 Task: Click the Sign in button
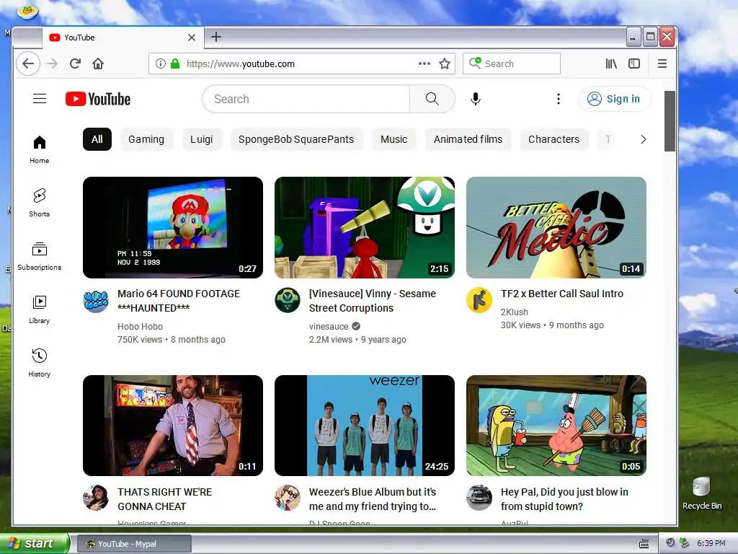tap(615, 99)
